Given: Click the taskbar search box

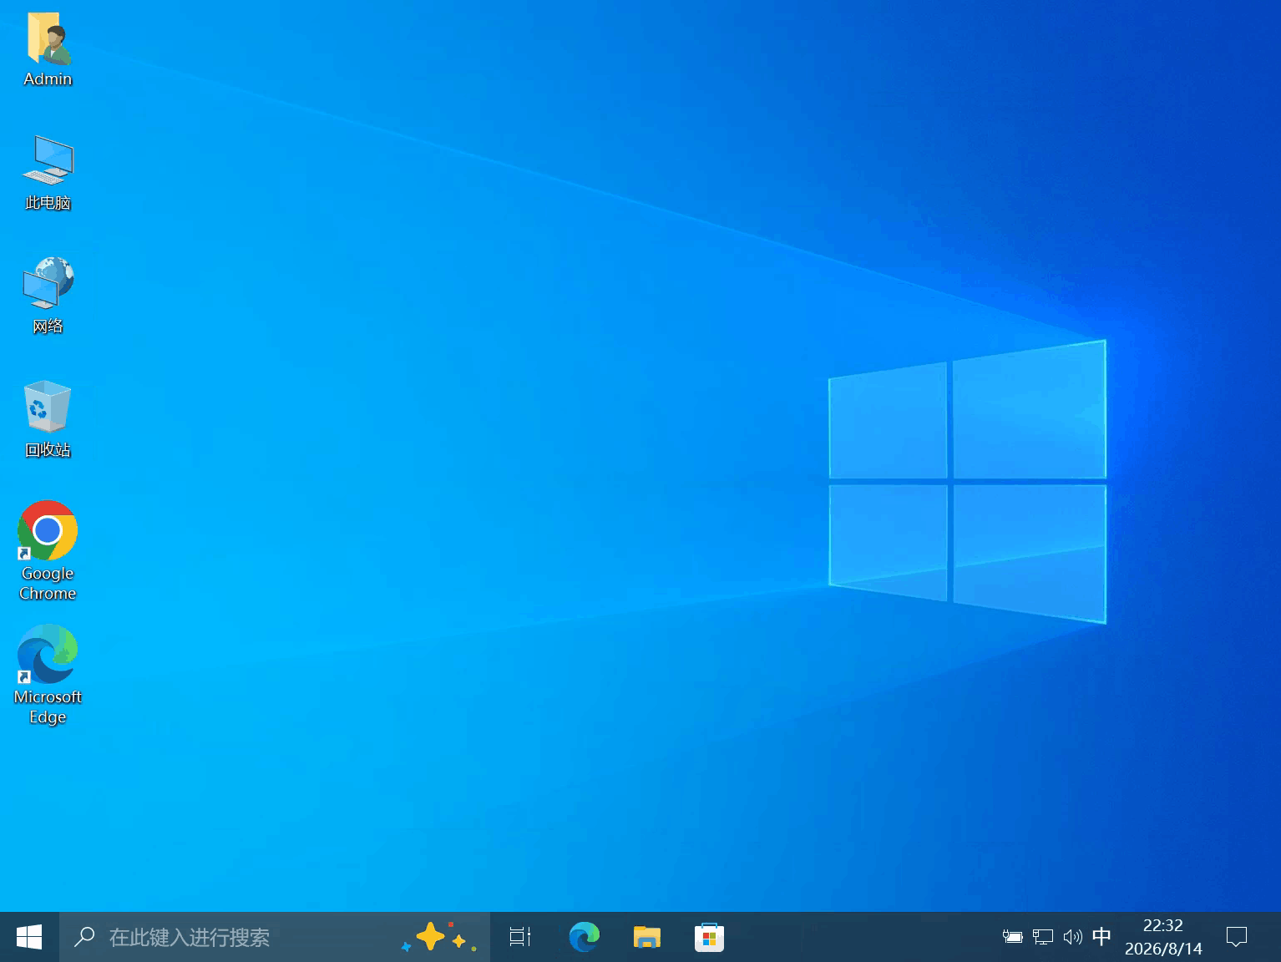Looking at the screenshot, I should tap(274, 937).
